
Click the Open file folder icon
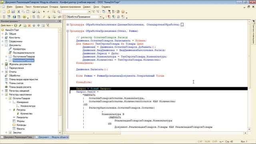(8, 12)
